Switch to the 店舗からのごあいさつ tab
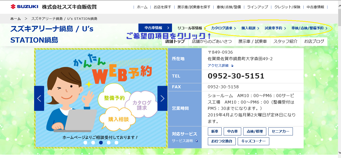The width and height of the screenshot is (341, 158). (212, 42)
